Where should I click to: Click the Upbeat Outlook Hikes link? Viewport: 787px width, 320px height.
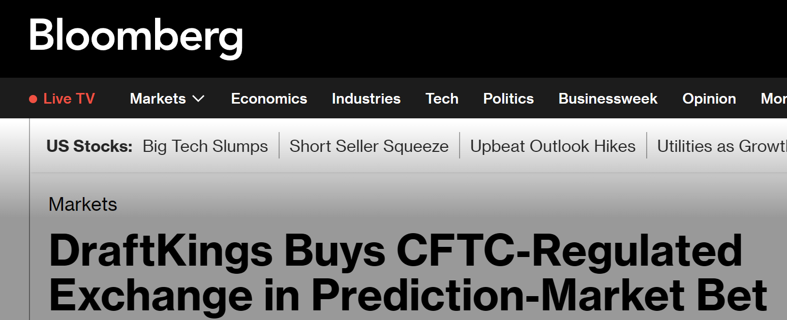coord(553,146)
